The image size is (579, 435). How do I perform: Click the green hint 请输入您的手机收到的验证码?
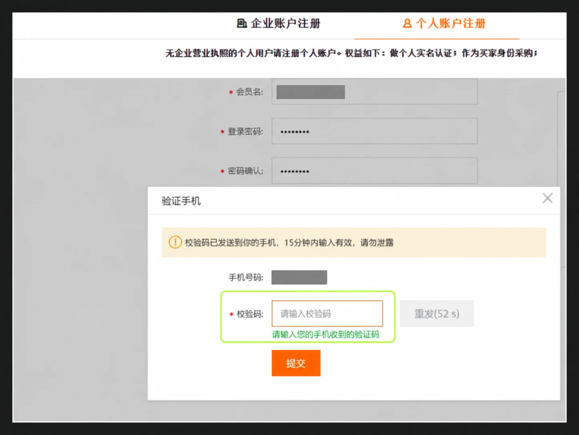coord(326,335)
